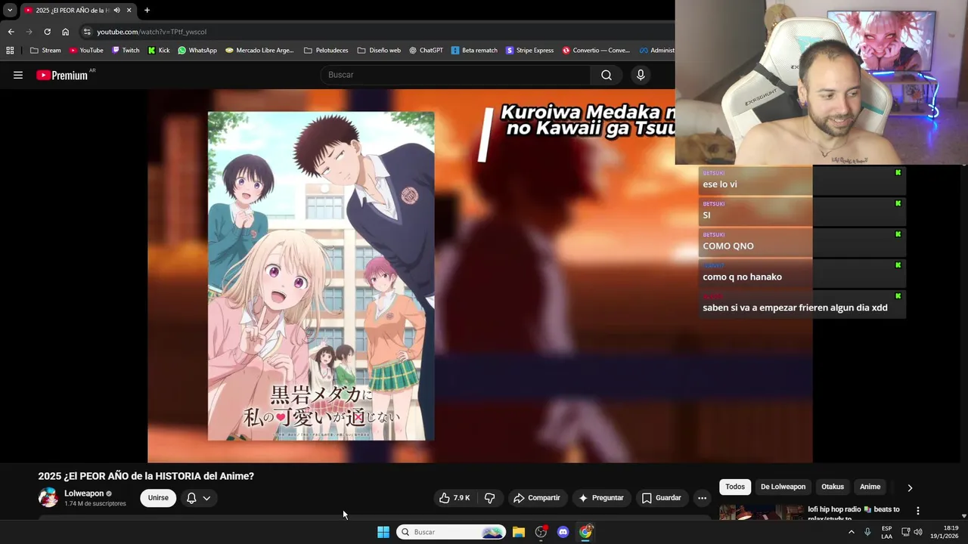Screen dimensions: 968x544
Task: Open the Lolweapon channel name link
Action: (84, 493)
